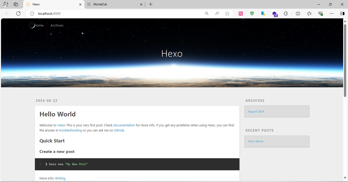This screenshot has width=348, height=182.
Task: View site information for localhost
Action: [32, 14]
